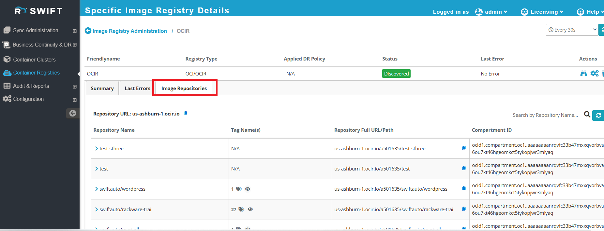Click Repository Full URL/Path column header
The image size is (604, 231).
[364, 130]
